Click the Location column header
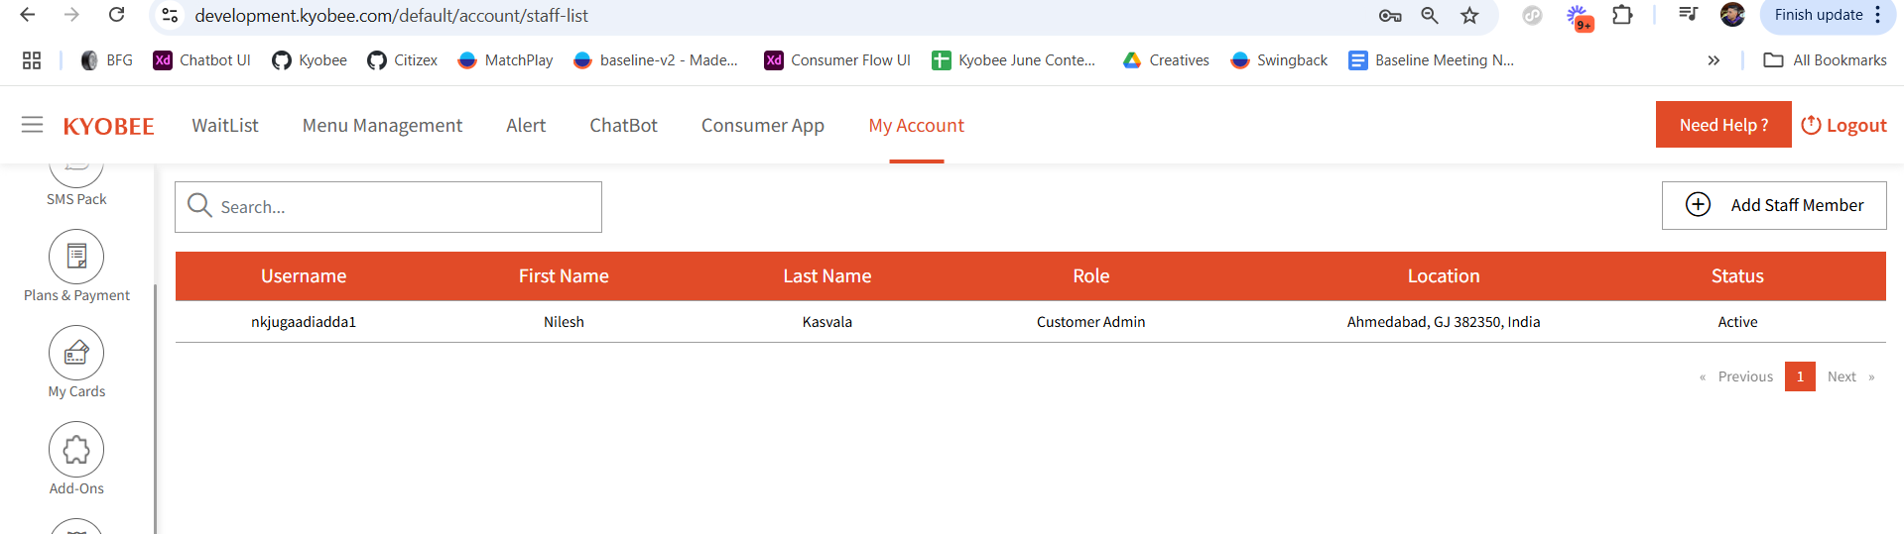Viewport: 1904px width, 534px height. [1444, 276]
